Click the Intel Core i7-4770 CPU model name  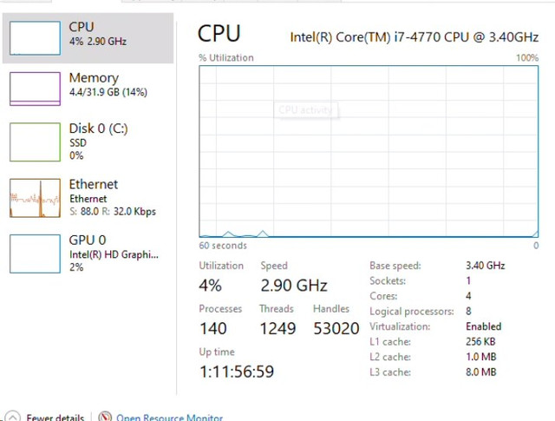(415, 37)
